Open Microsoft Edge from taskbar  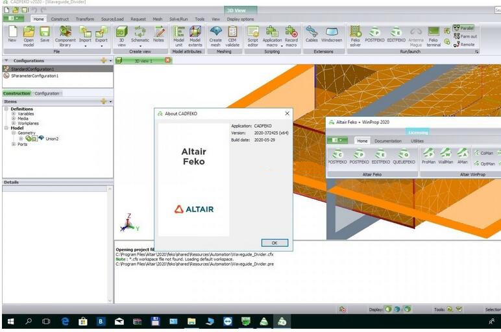tap(65, 322)
